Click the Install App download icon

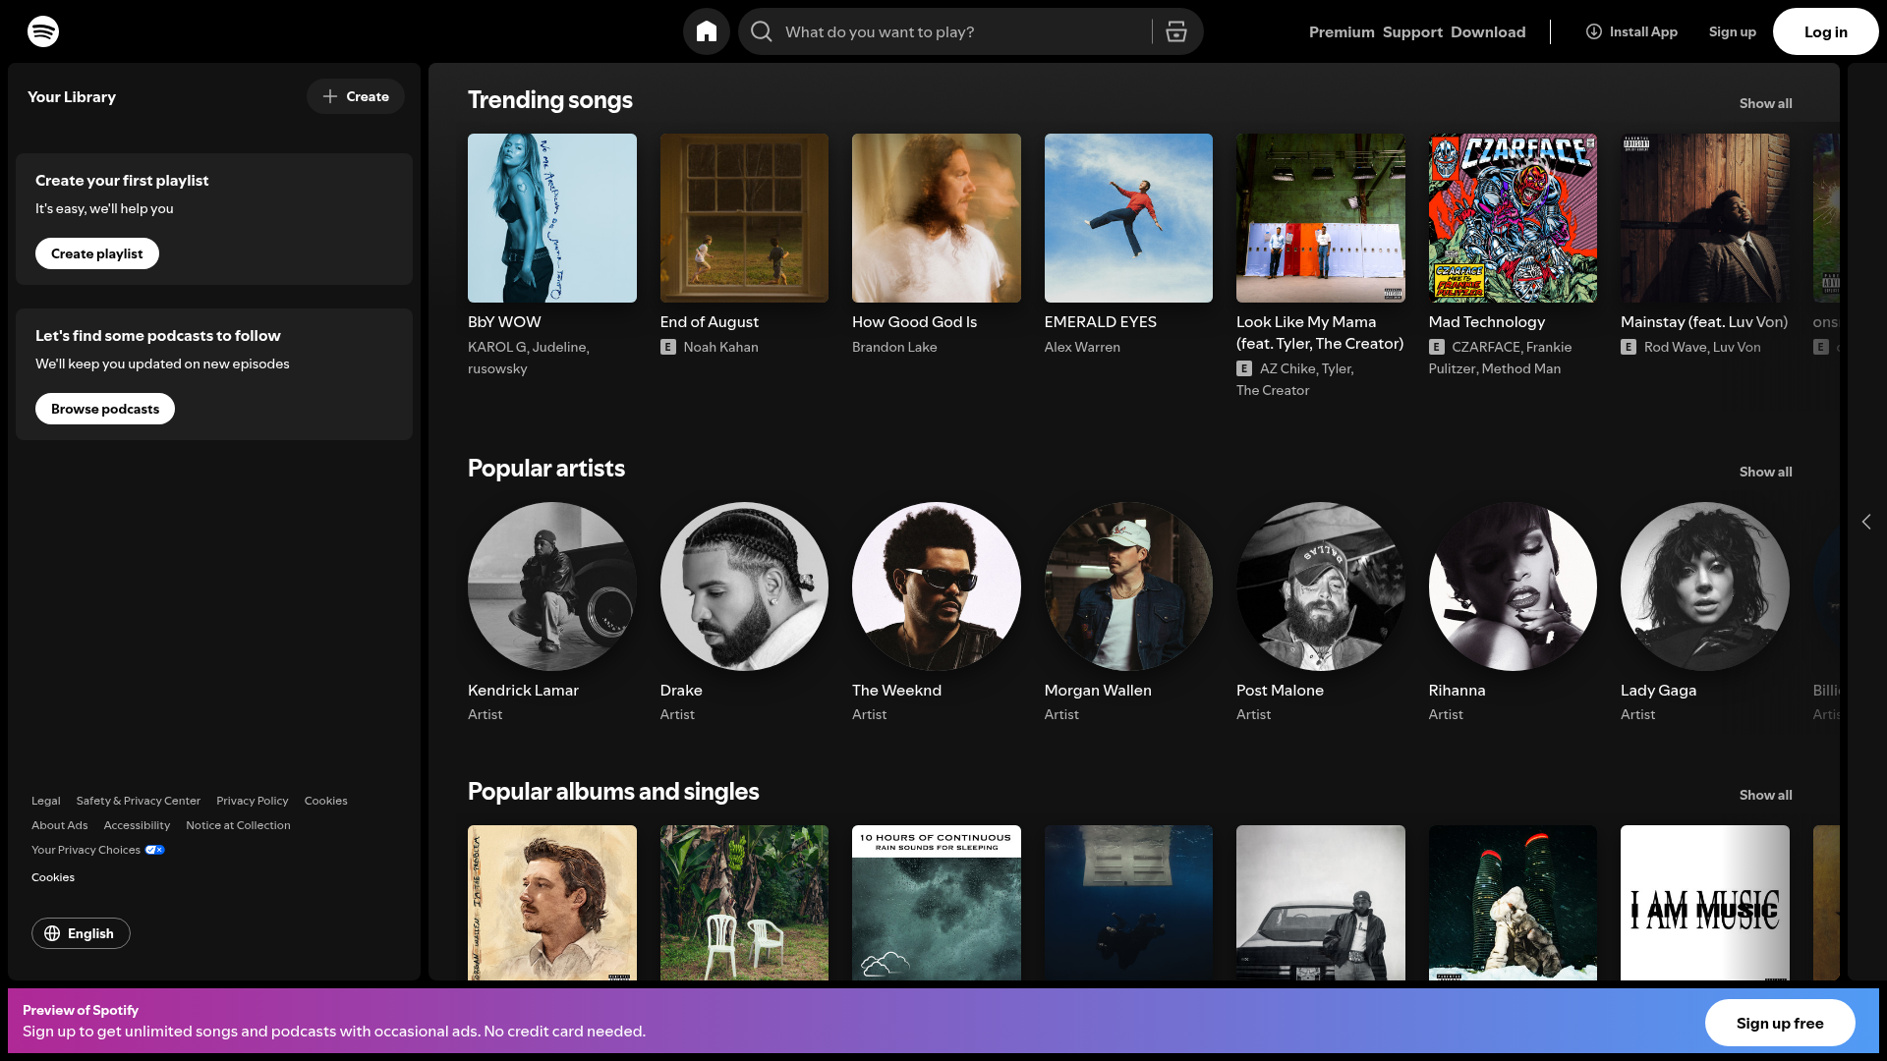point(1594,31)
